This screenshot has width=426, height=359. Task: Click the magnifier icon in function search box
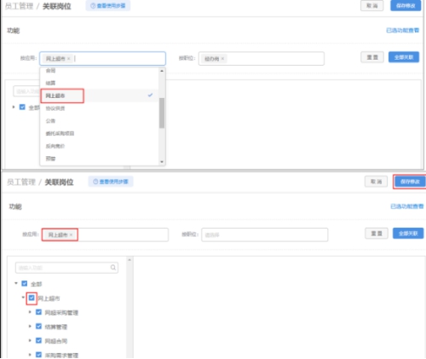113,268
